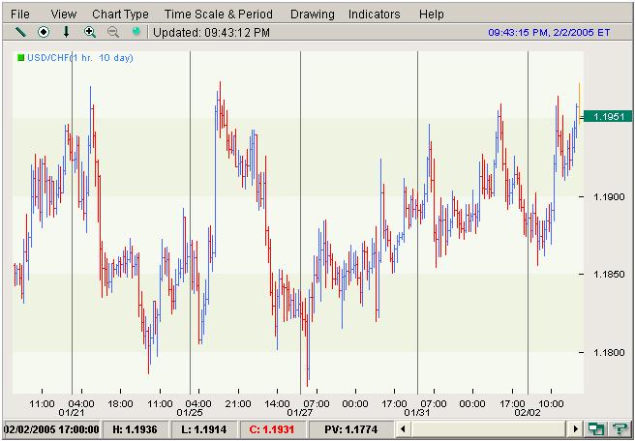Click the green USD/CHF legend square
This screenshot has width=635, height=441.
click(20, 58)
